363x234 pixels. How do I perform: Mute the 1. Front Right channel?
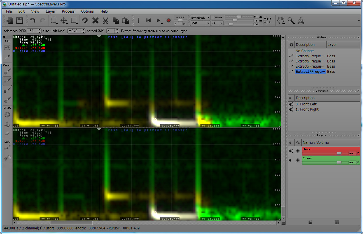click(291, 109)
